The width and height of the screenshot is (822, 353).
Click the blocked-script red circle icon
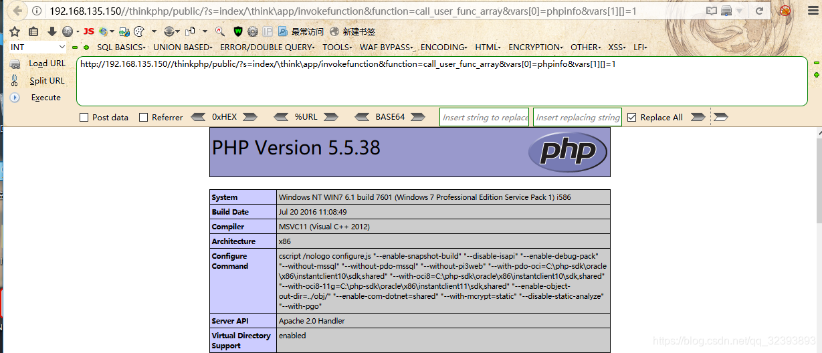coord(785,11)
